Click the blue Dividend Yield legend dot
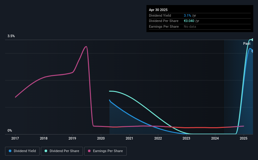The image size is (258, 160). pyautogui.click(x=10, y=151)
